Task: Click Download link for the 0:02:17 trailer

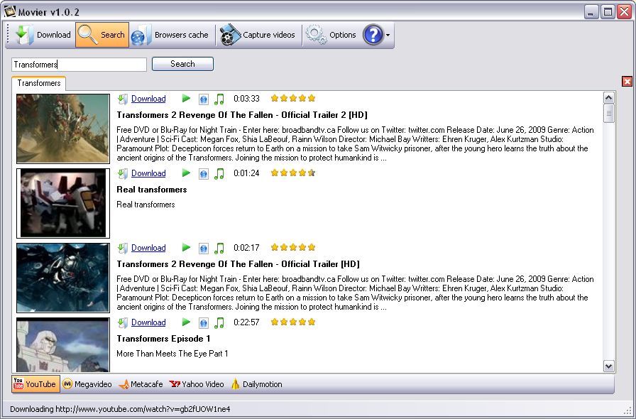Action: [x=148, y=248]
